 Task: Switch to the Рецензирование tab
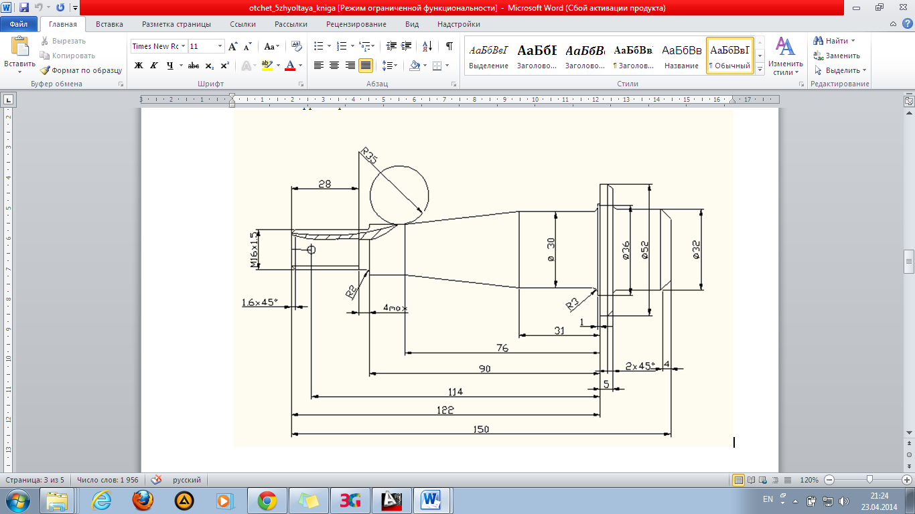pyautogui.click(x=356, y=24)
